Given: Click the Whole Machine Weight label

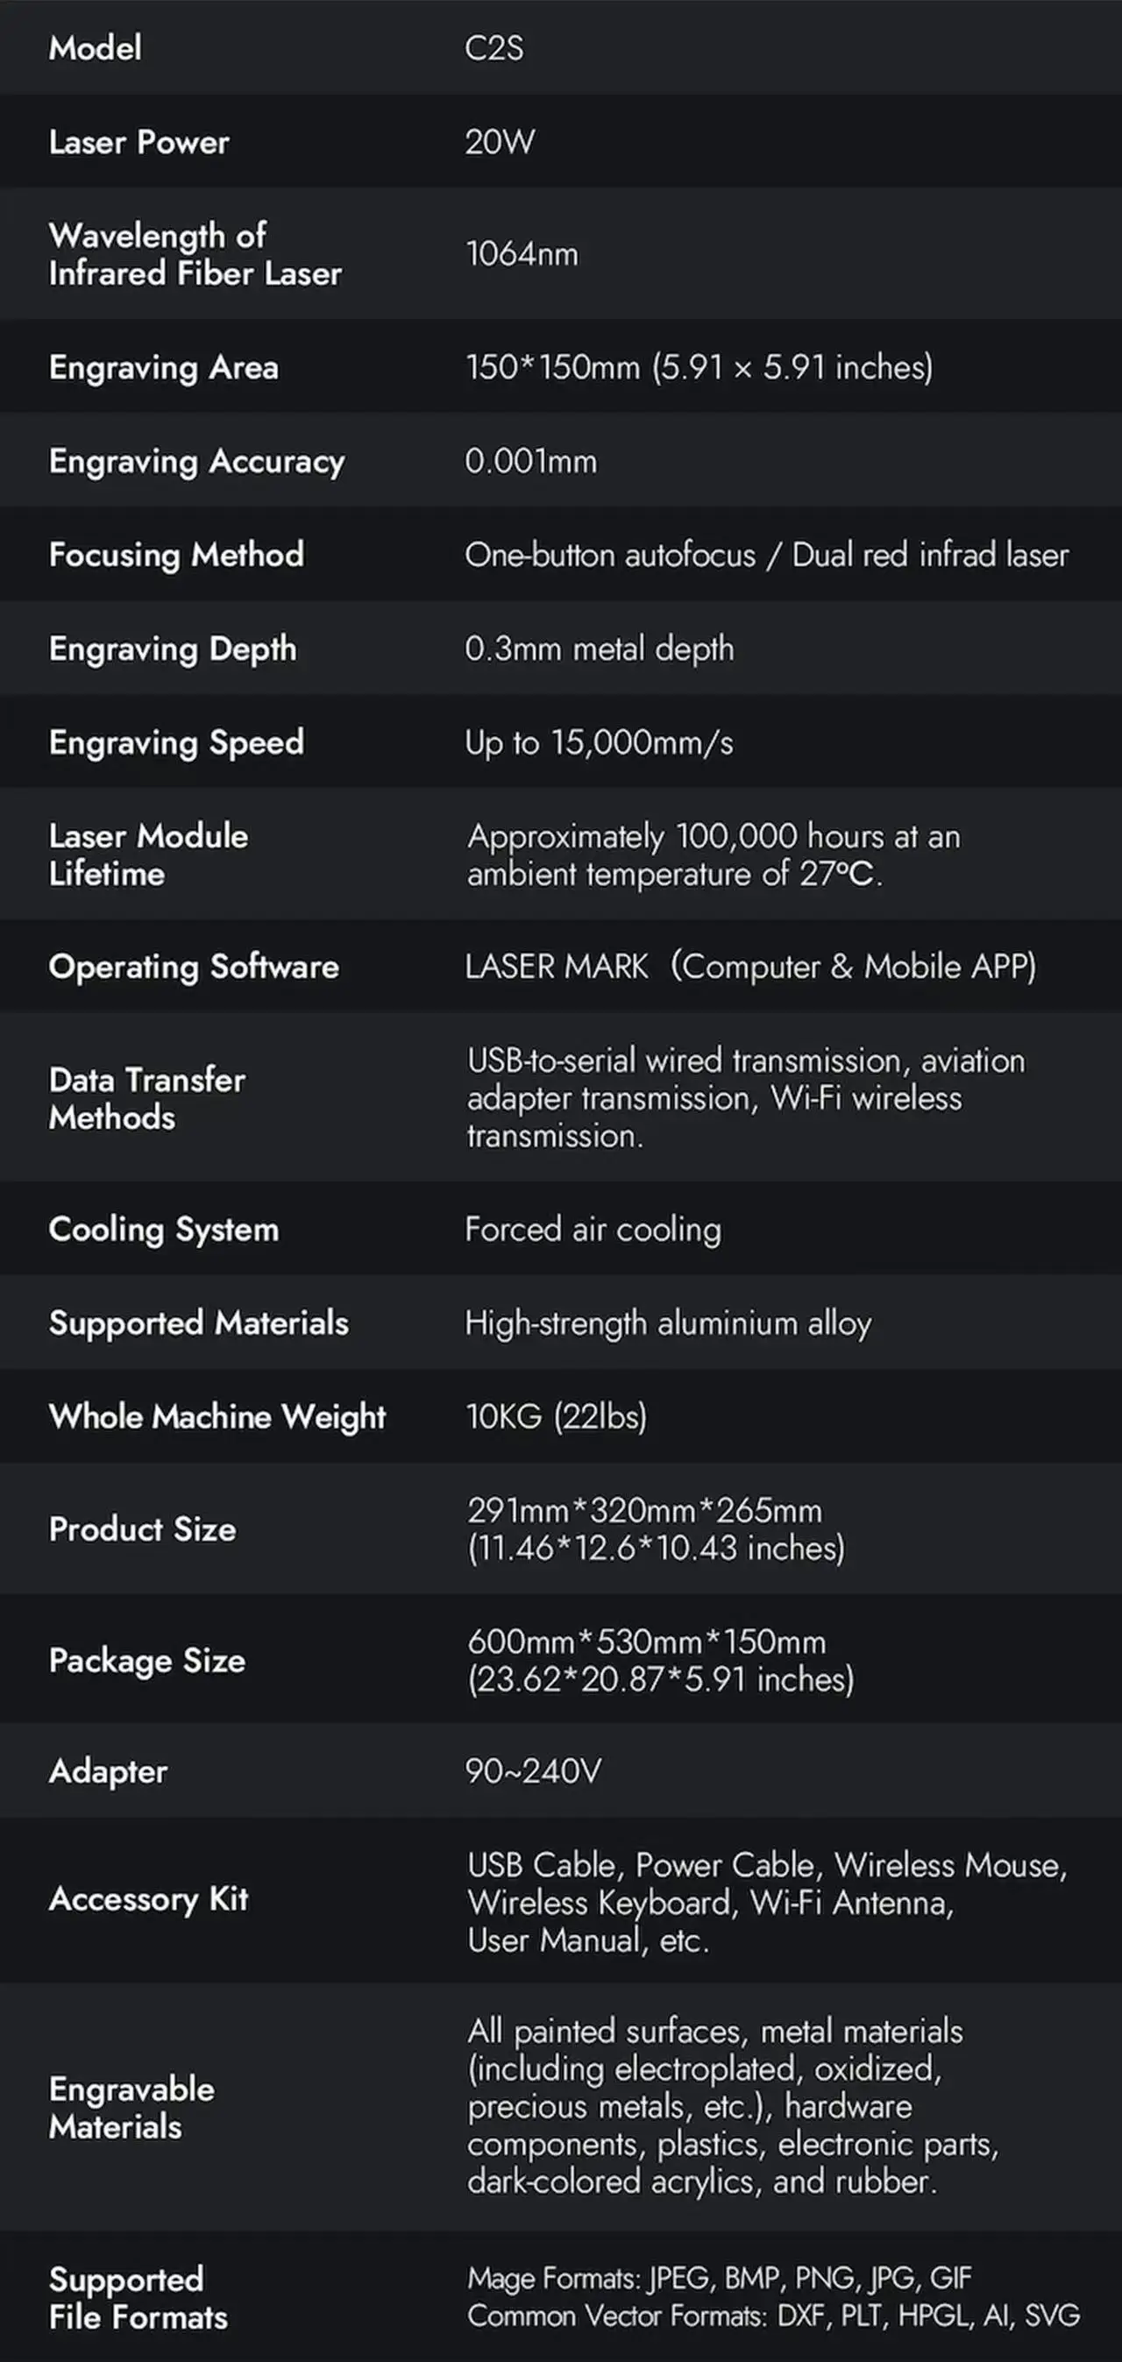Looking at the screenshot, I should pos(217,1415).
